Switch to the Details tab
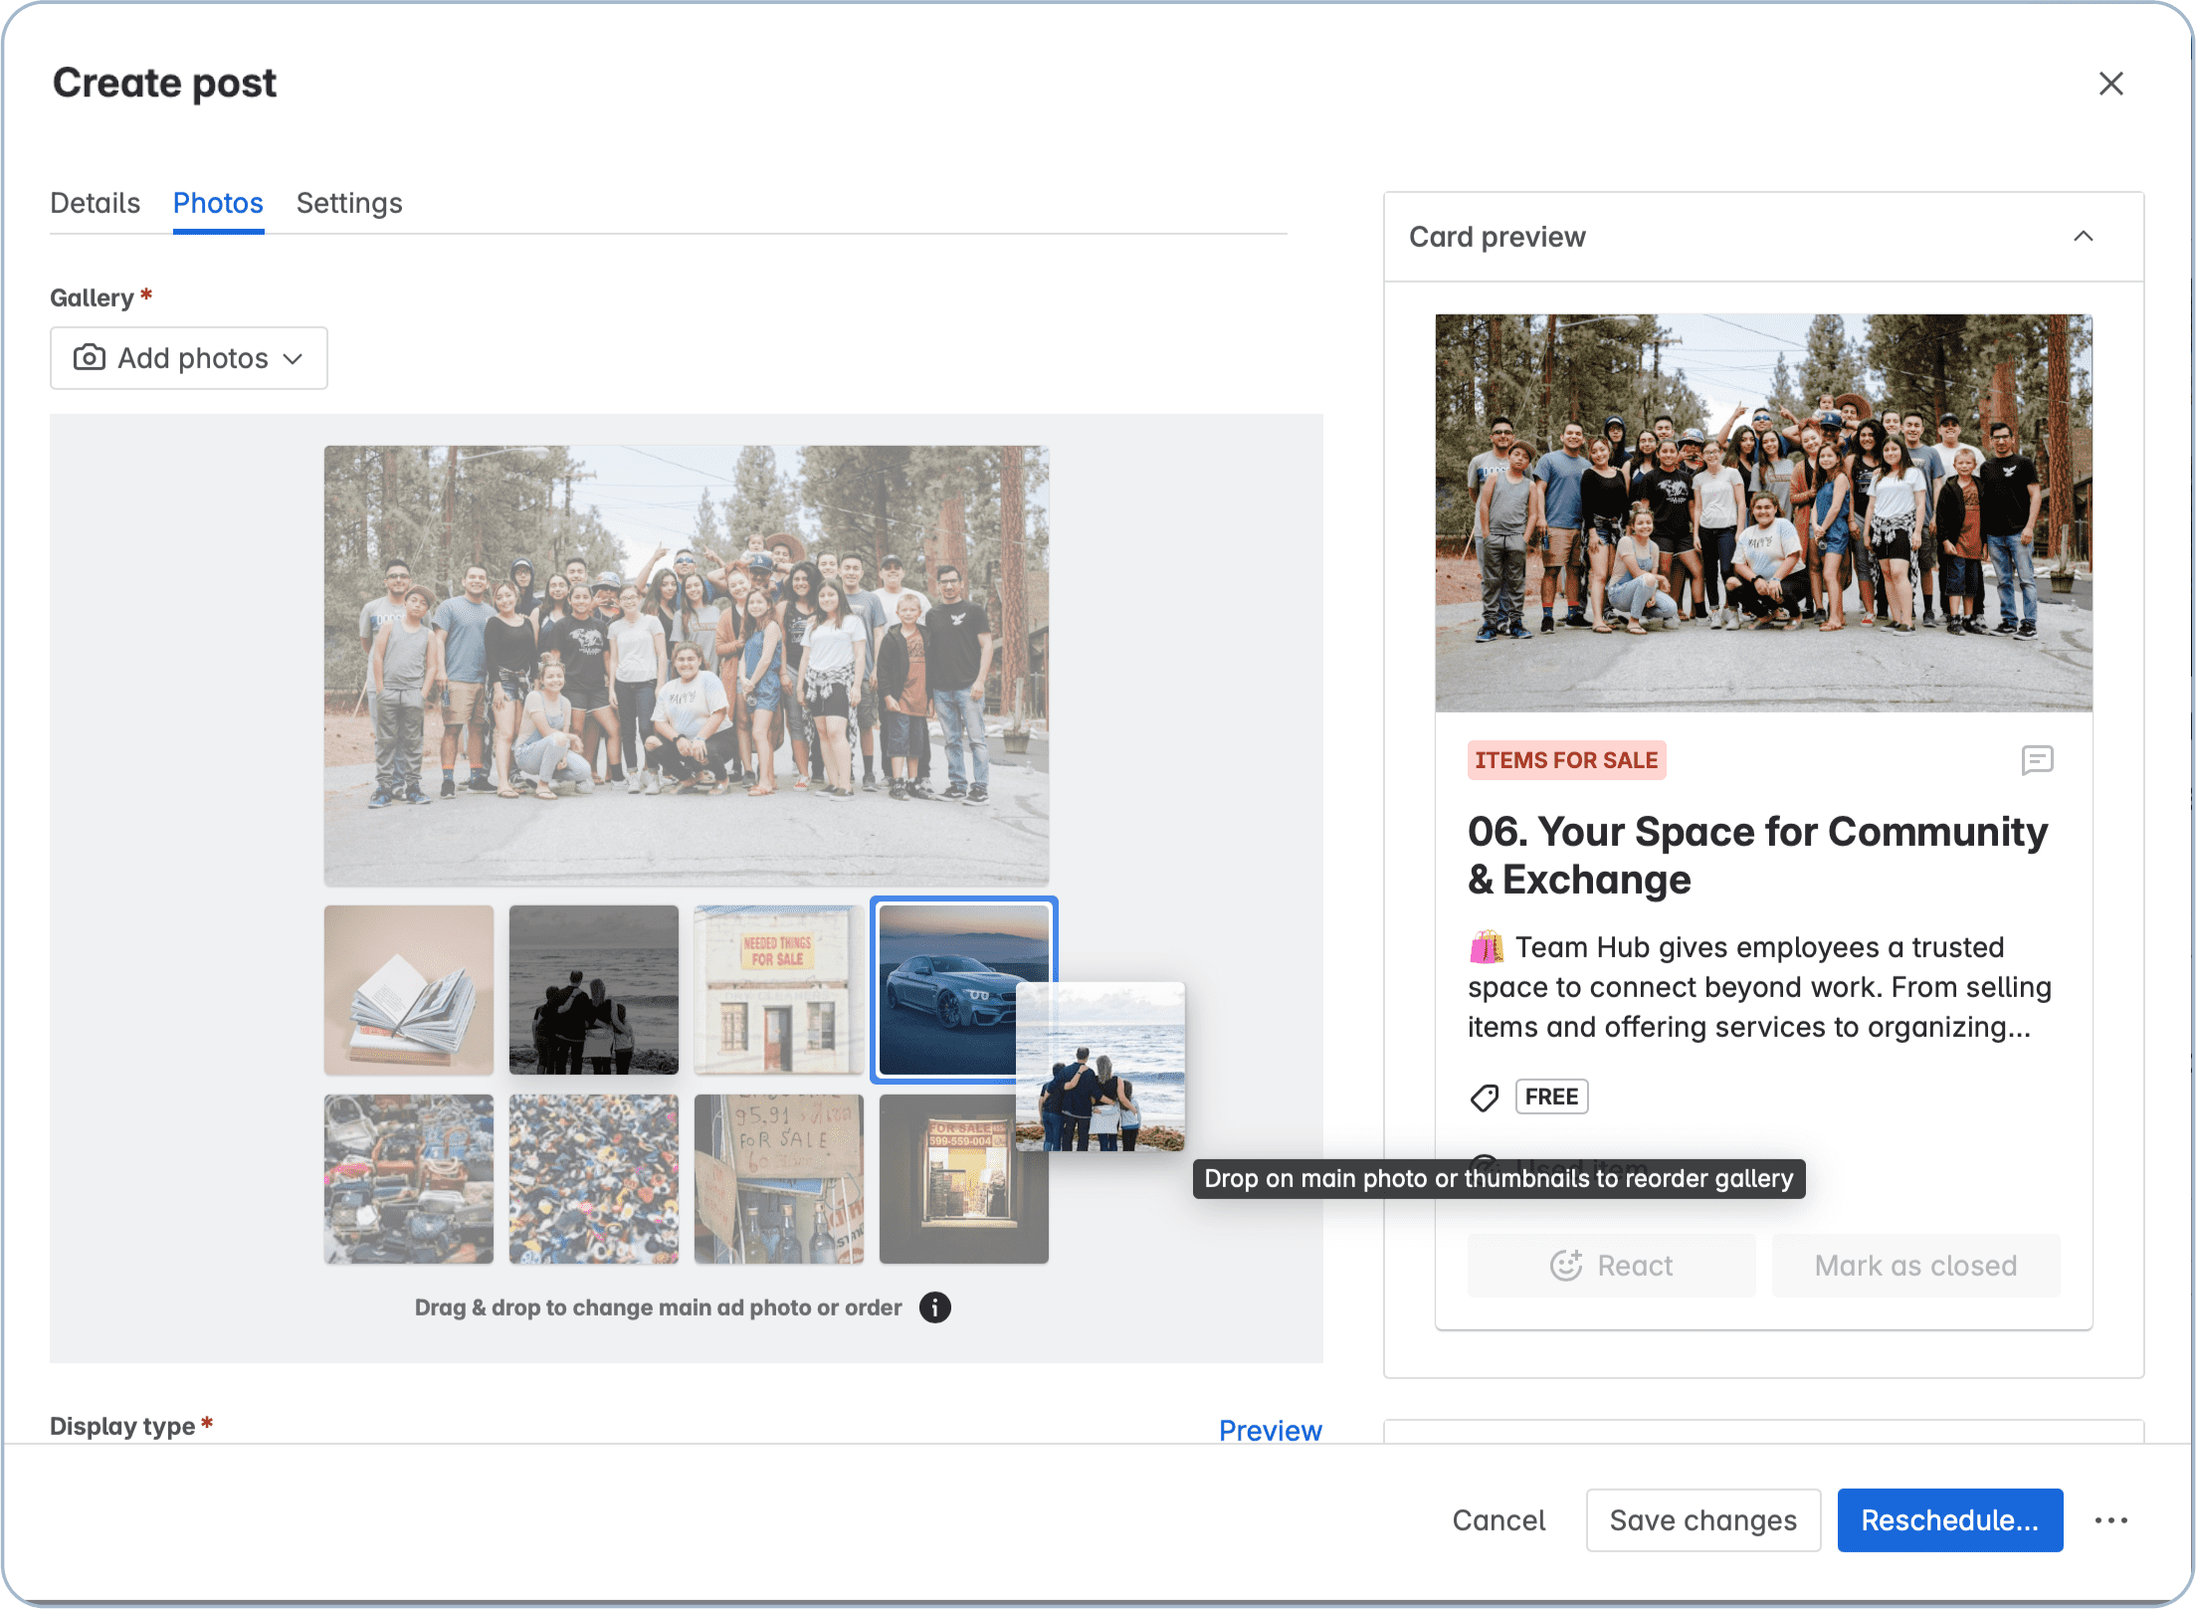This screenshot has width=2196, height=1609. [95, 203]
